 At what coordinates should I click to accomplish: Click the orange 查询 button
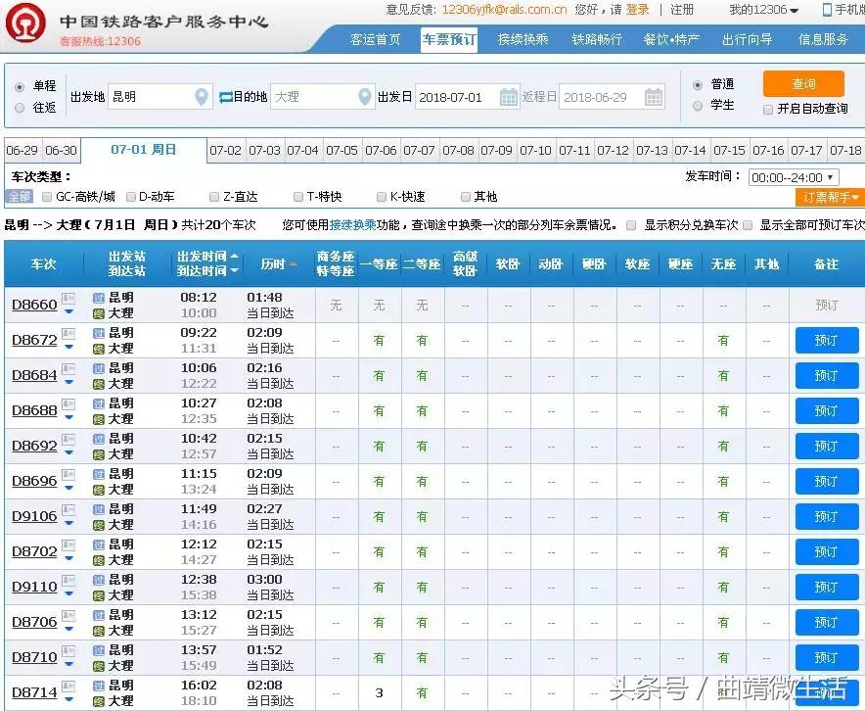(x=804, y=85)
